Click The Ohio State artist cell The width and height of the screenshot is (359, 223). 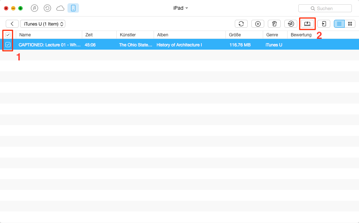136,45
